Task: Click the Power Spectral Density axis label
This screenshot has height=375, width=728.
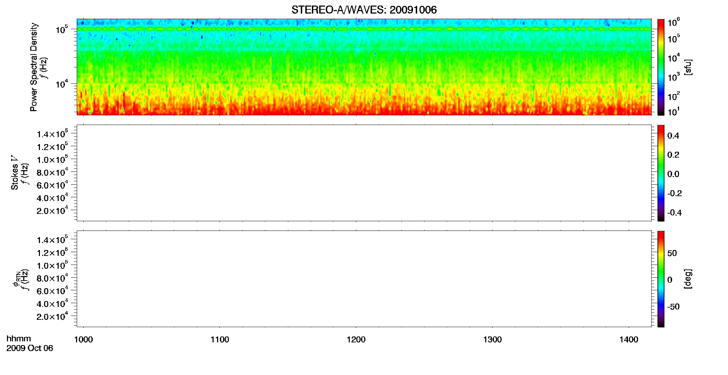Action: 33,67
